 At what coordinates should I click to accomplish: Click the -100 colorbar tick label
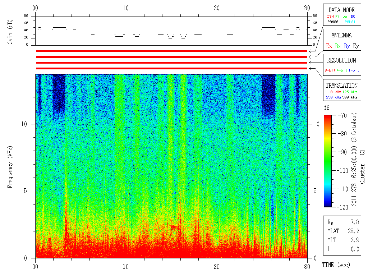click(x=342, y=171)
